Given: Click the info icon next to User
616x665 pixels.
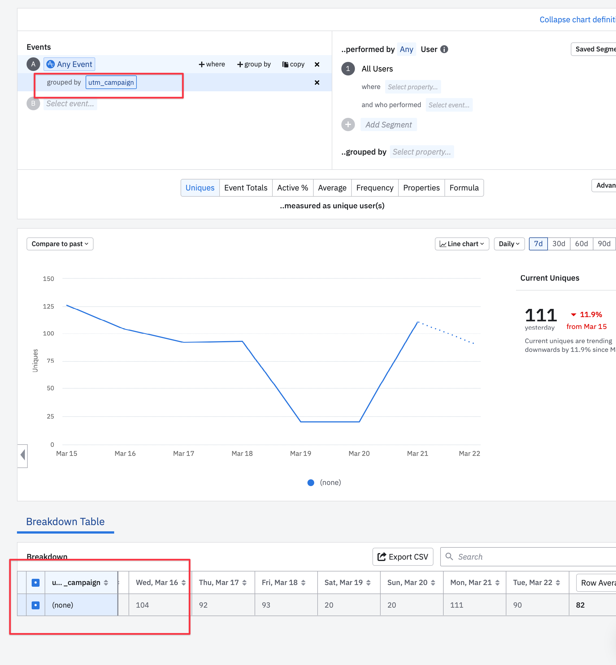Looking at the screenshot, I should click(444, 49).
